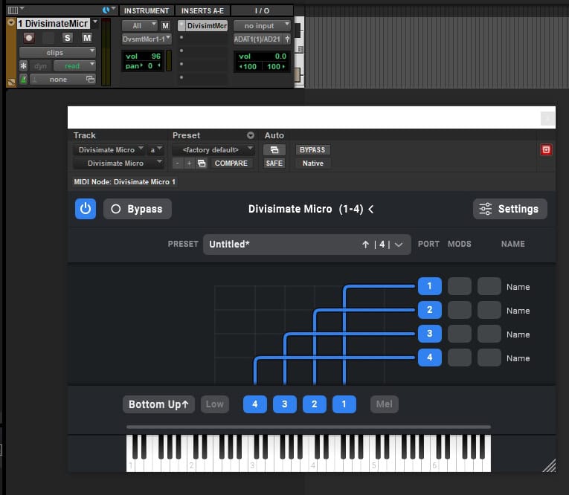Open the insert position 'a' dropdown
The width and height of the screenshot is (569, 495).
(155, 150)
